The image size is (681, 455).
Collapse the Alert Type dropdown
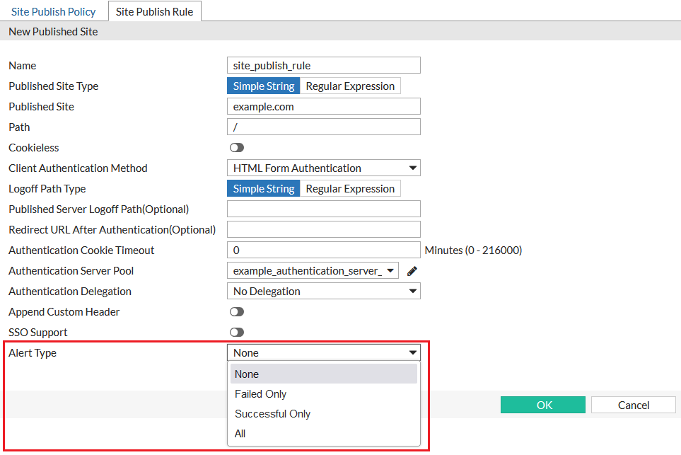pyautogui.click(x=323, y=353)
